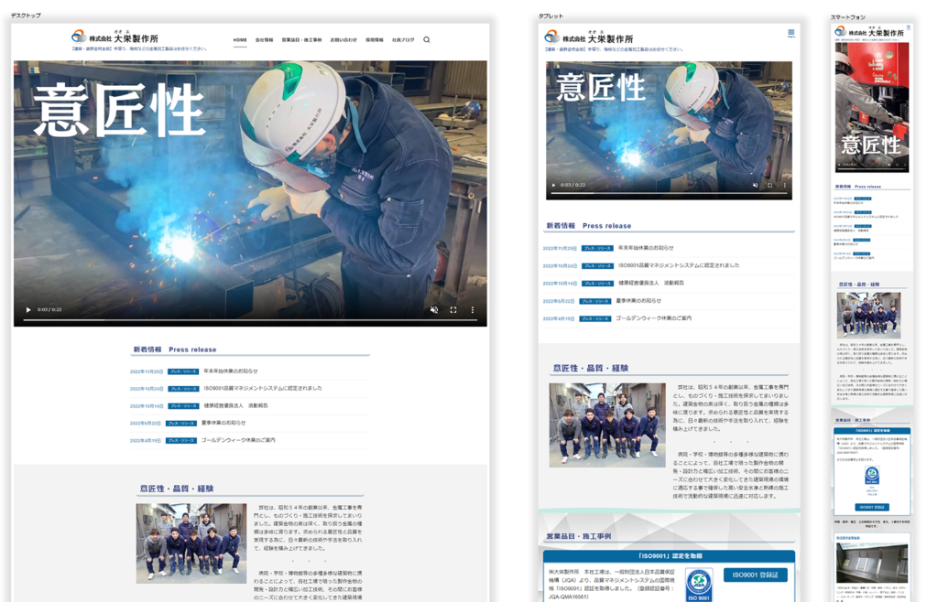The width and height of the screenshot is (938, 602).
Task: Unmute the desktop video's speaker icon
Action: point(434,310)
